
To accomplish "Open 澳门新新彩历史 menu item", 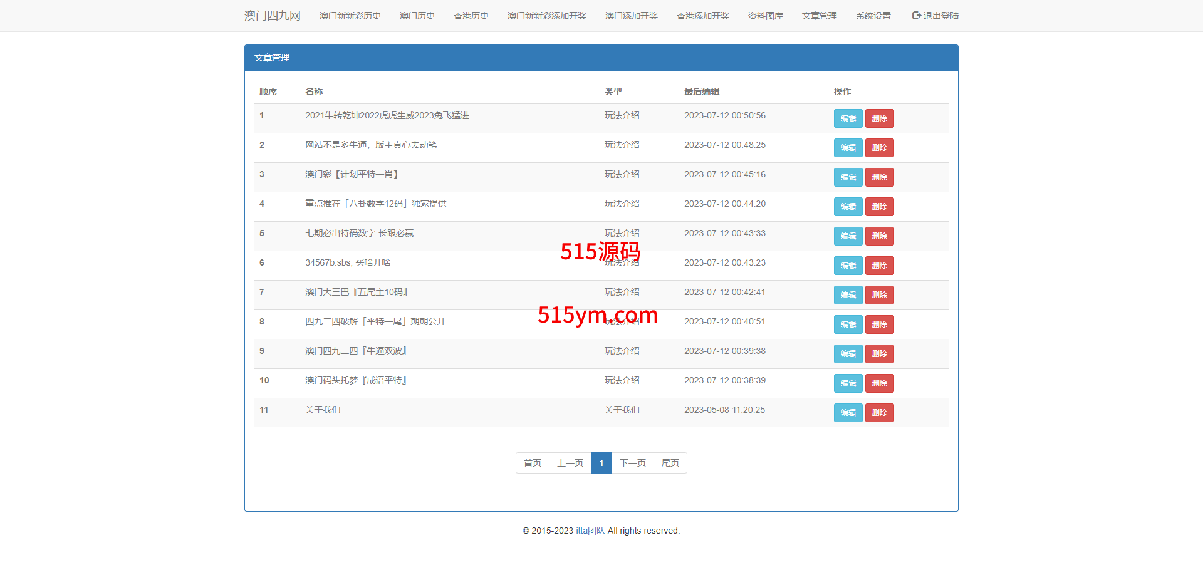I will [350, 16].
